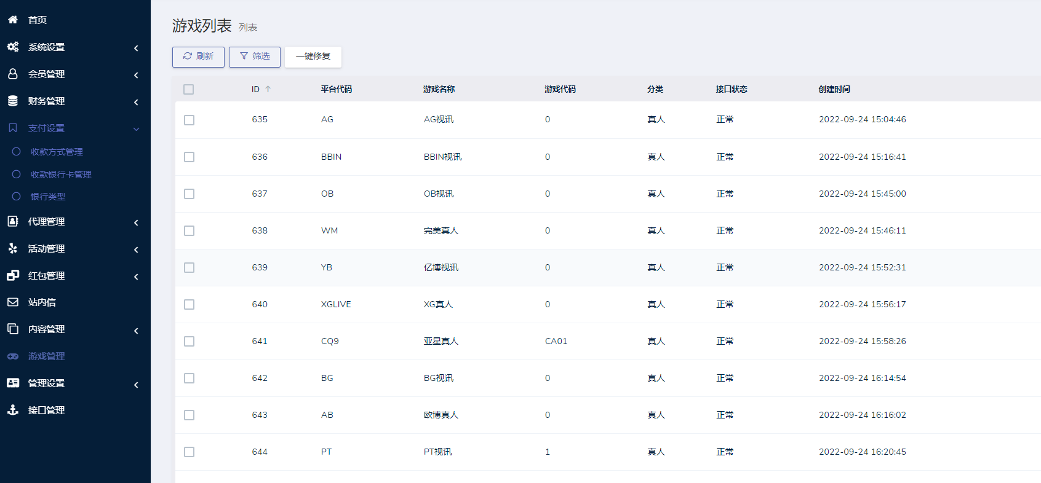Collapse 支付设置 using its down chevron
This screenshot has width=1041, height=483.
coord(136,129)
